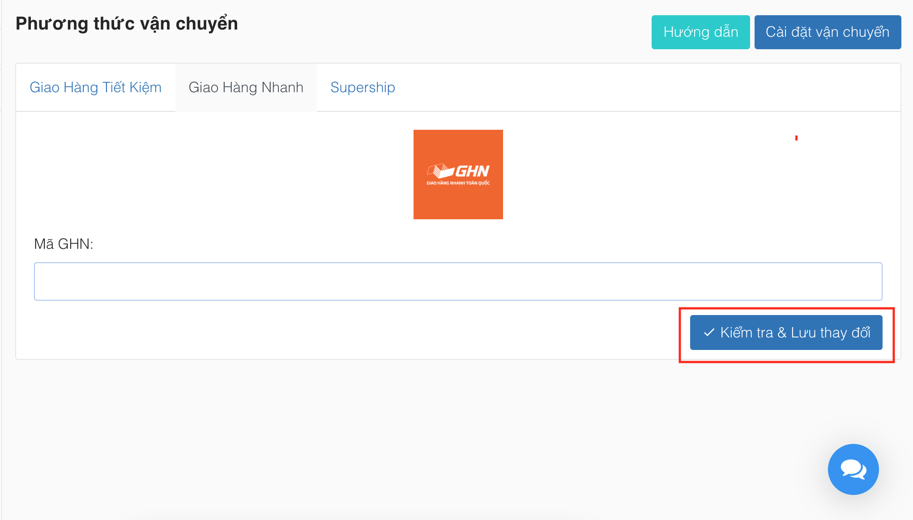Click the Phương thức vận chuyển heading
The height and width of the screenshot is (520, 913).
[x=127, y=24]
